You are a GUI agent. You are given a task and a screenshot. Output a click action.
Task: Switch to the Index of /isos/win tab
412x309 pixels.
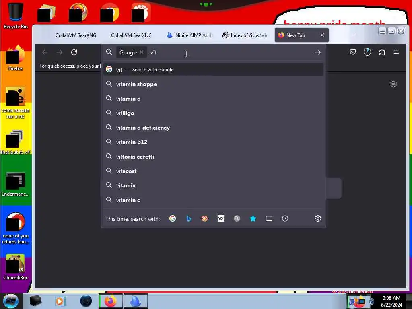pos(245,35)
